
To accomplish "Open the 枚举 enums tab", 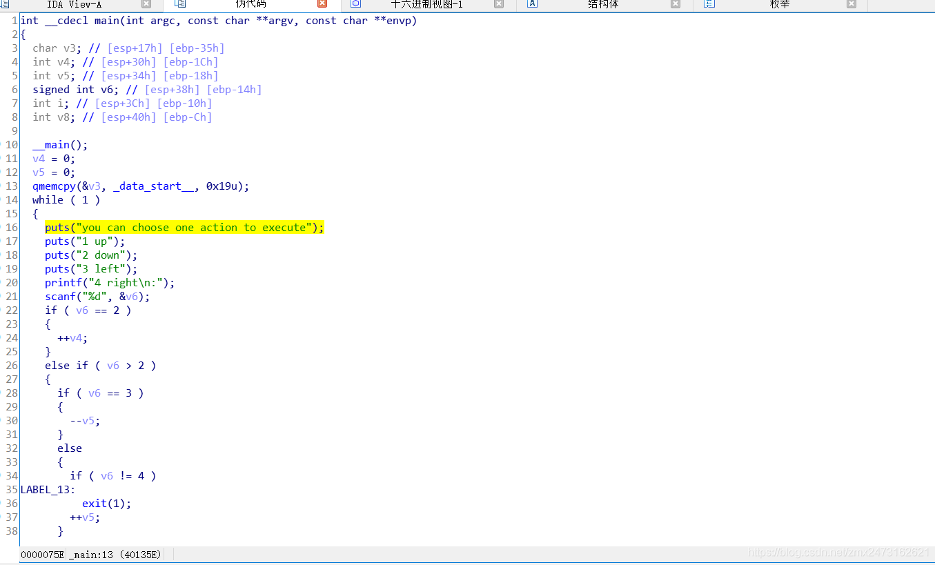I will (x=780, y=4).
